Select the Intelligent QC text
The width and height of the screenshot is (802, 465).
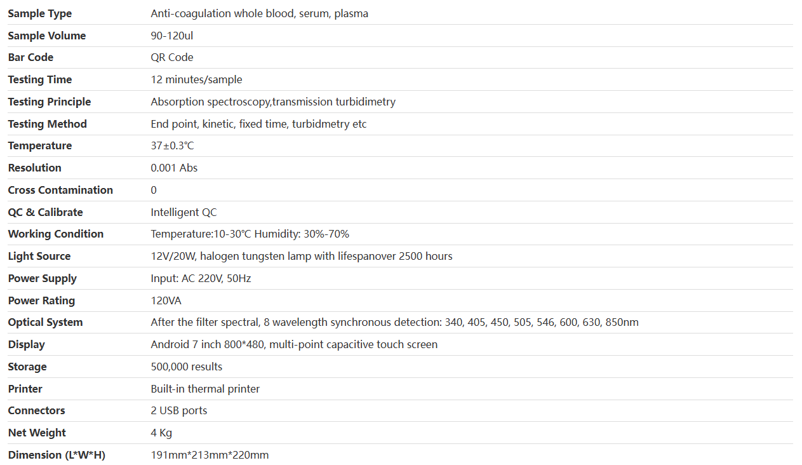point(184,212)
